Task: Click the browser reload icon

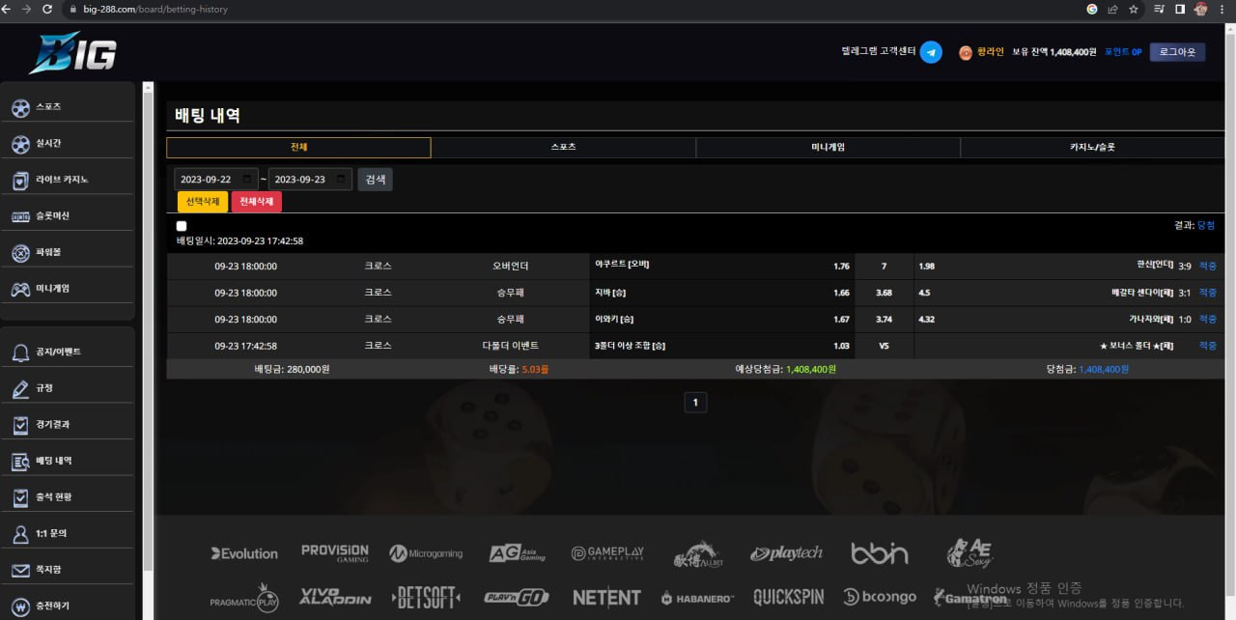Action: coord(48,9)
